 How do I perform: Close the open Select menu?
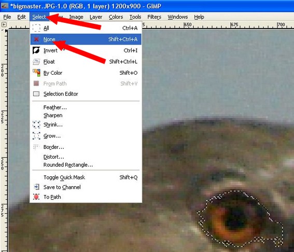39,17
